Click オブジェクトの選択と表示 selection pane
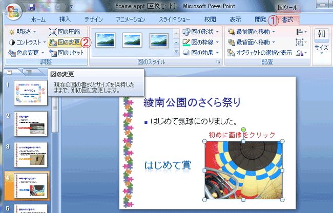The image size is (333, 213). point(260,53)
